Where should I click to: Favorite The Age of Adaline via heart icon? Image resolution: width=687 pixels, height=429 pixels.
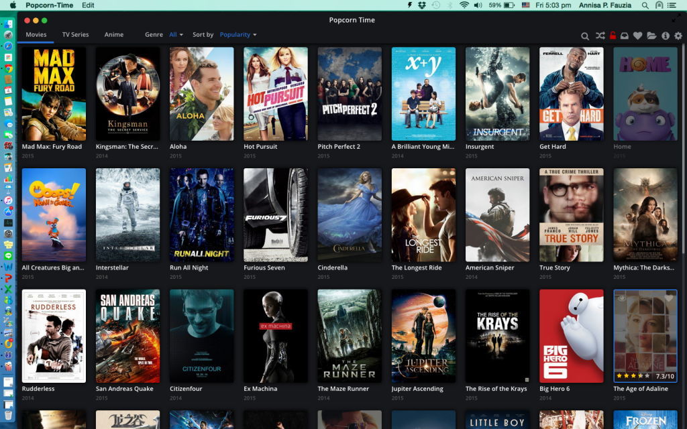669,298
